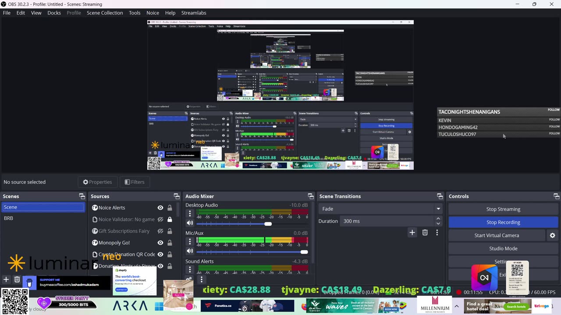Remove transition with trash icon

point(425,233)
